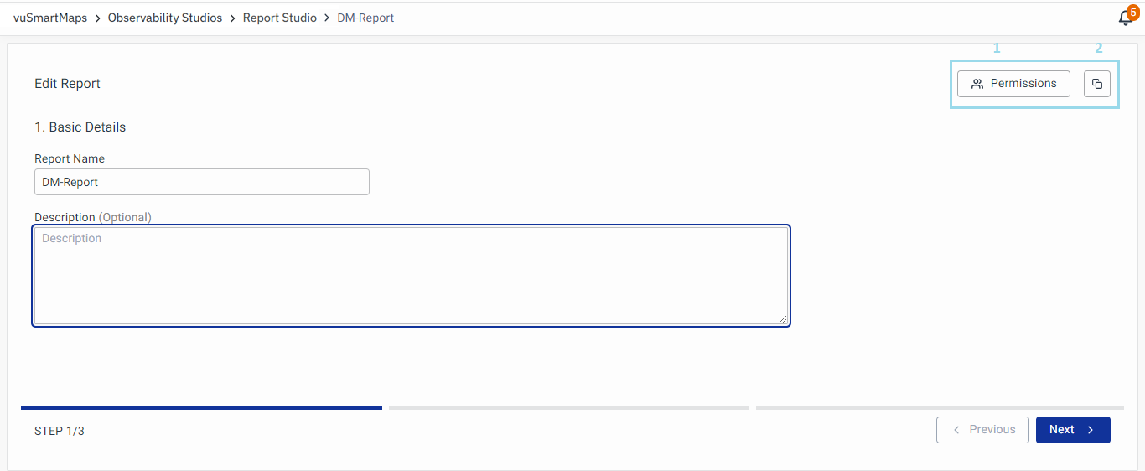Click the chevron after Observability Studios breadcrumb

tap(233, 18)
